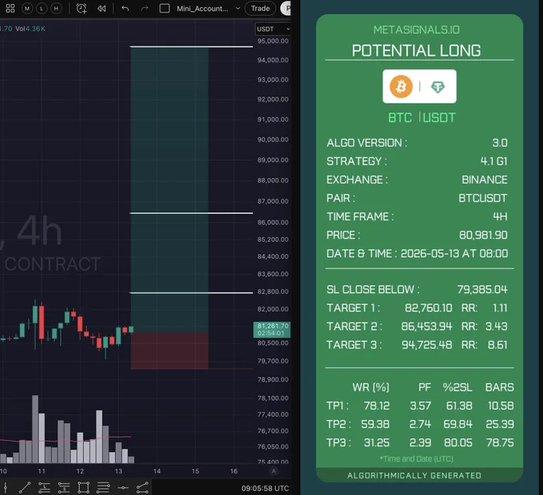Select the horizontal line tool
543x495 pixels.
click(123, 488)
